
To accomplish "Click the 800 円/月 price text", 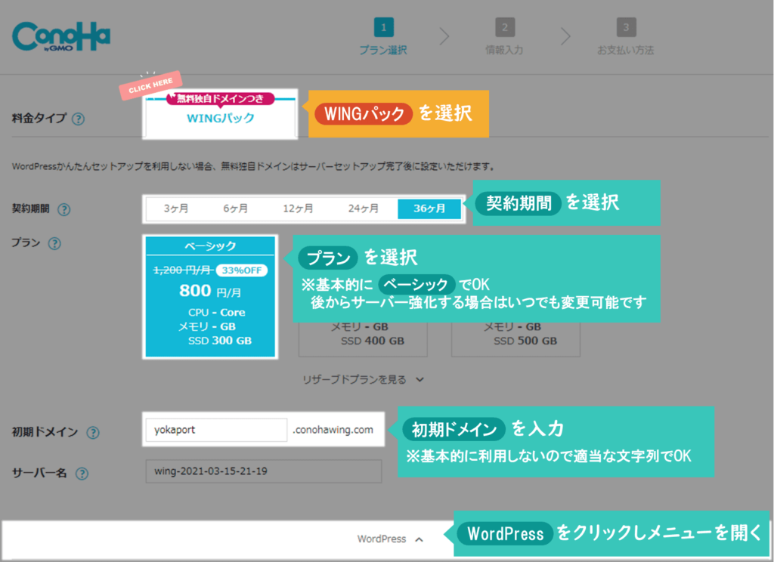I will (x=210, y=291).
